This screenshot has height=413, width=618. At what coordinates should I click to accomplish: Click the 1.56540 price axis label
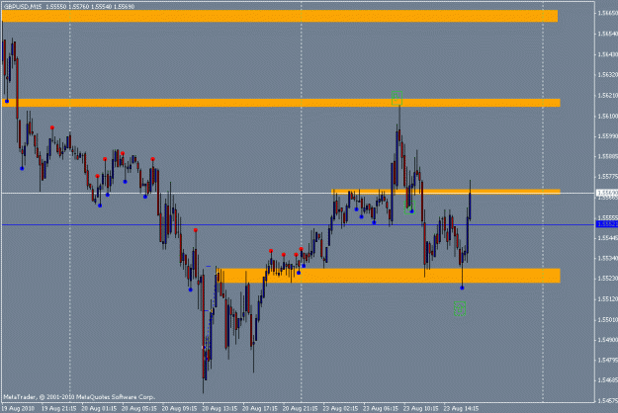tap(607, 34)
